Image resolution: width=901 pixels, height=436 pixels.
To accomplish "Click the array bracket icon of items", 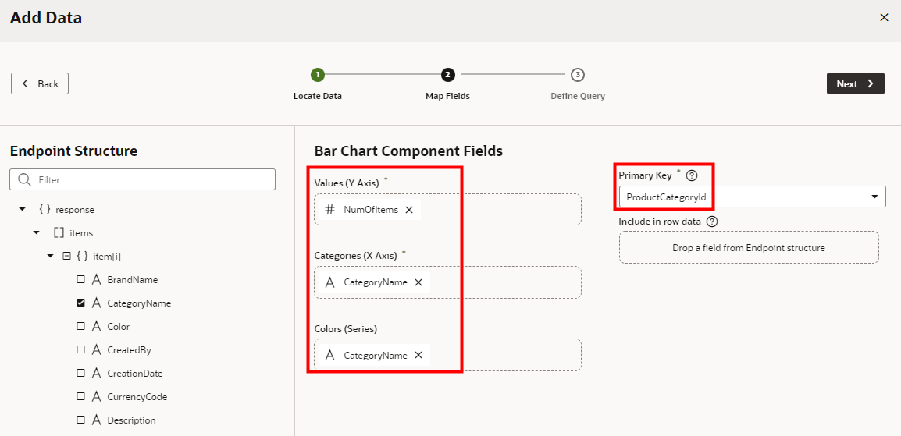I will (x=58, y=233).
